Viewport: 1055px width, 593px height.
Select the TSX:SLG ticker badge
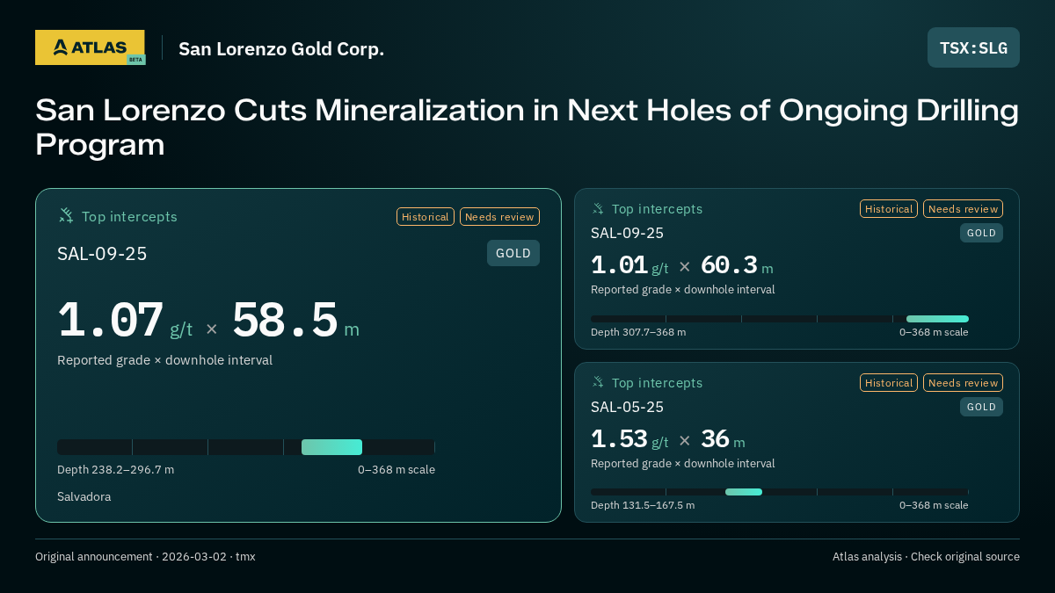click(973, 47)
